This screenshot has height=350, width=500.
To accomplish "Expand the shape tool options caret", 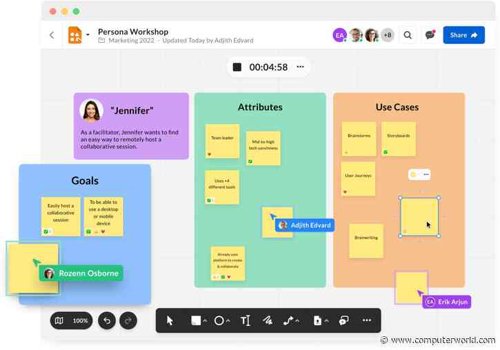I will [x=228, y=320].
